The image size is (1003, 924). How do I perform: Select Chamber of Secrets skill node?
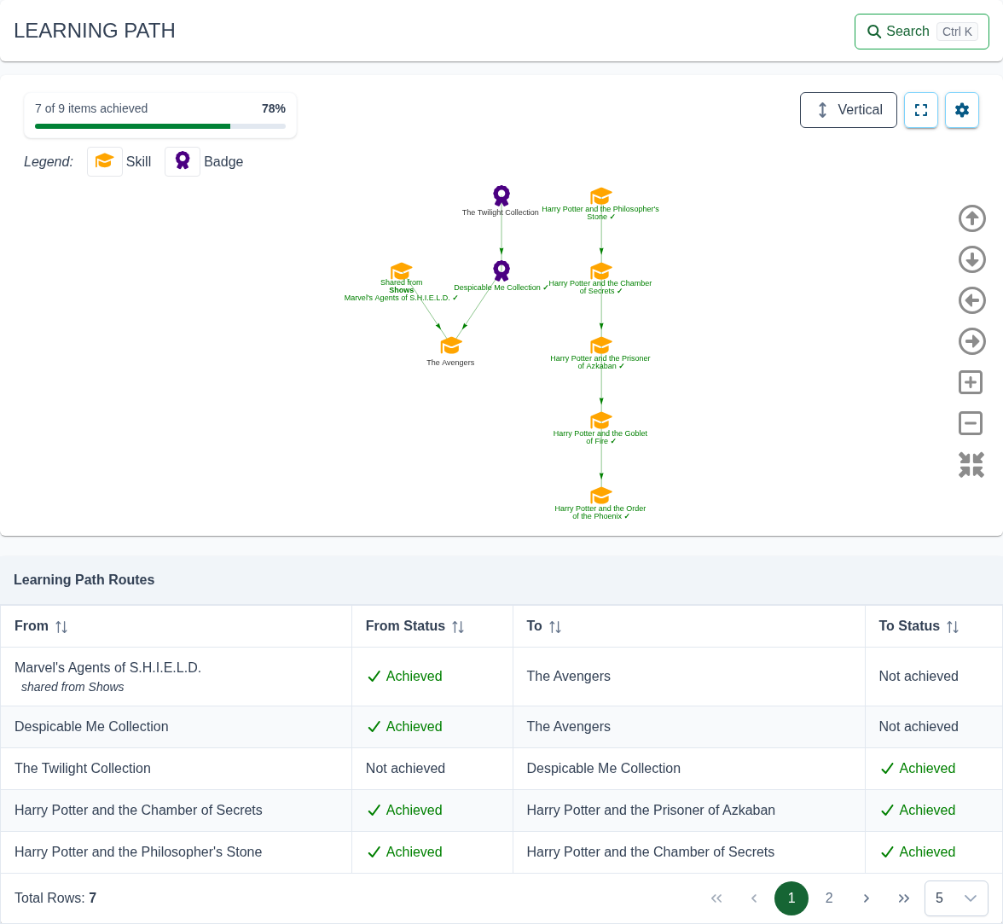601,270
